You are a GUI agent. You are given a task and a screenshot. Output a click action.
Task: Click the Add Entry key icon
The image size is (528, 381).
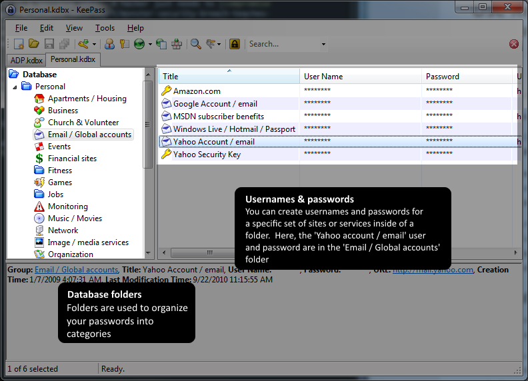tap(83, 44)
